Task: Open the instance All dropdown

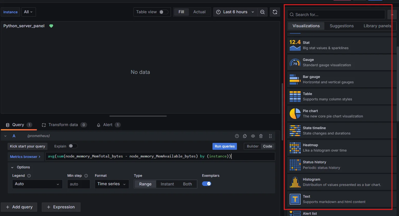Action: pos(29,12)
